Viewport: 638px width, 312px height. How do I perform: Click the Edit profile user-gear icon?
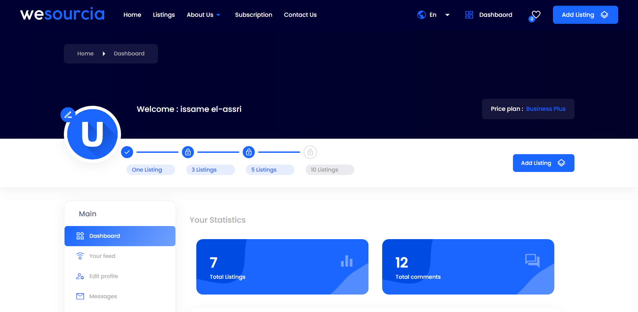pos(80,276)
